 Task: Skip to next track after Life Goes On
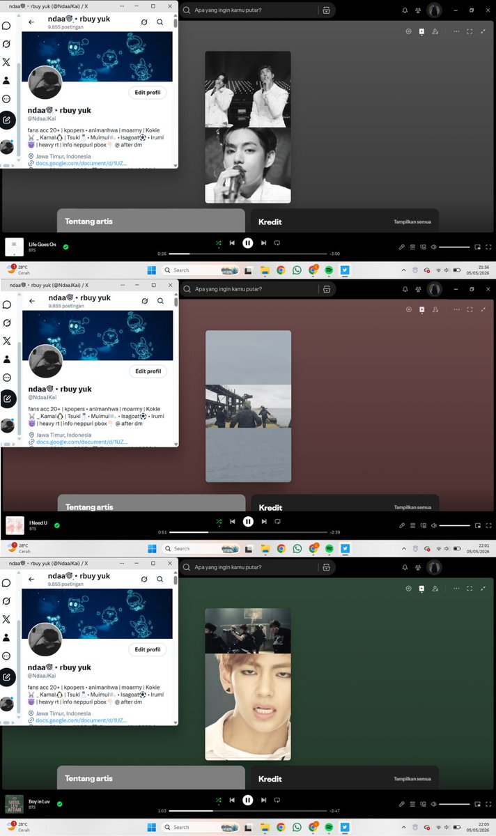pyautogui.click(x=263, y=243)
